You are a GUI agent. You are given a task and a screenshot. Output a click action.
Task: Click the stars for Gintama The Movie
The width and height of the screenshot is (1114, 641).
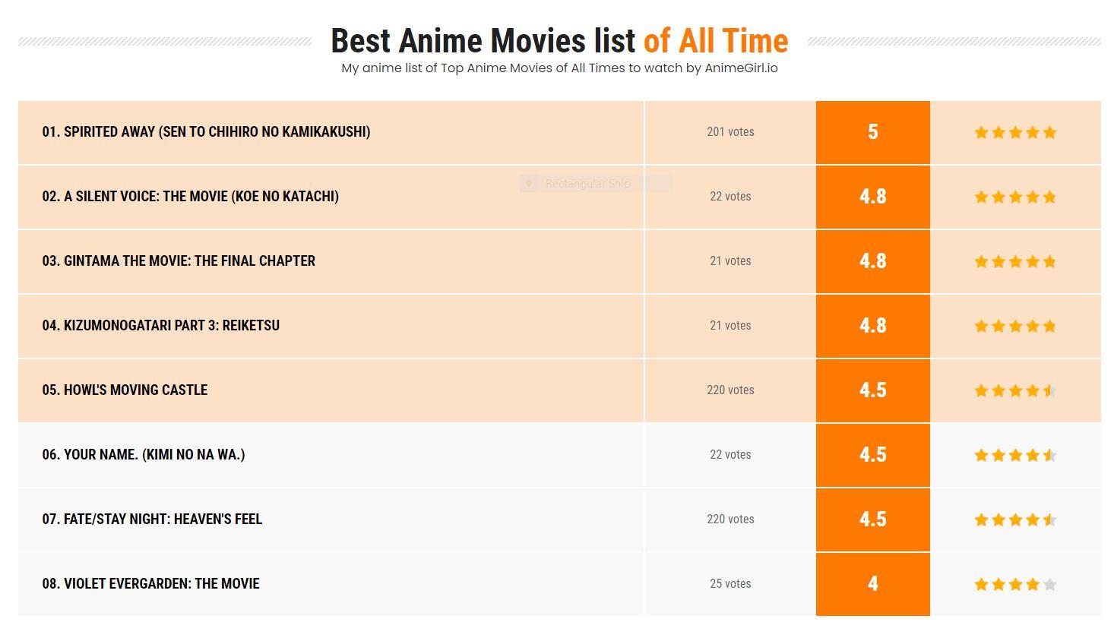tap(1015, 261)
